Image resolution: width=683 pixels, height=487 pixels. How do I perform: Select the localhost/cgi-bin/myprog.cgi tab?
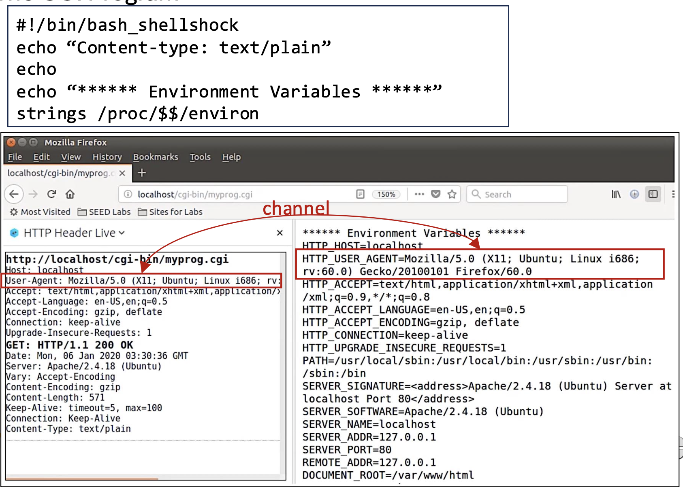click(68, 173)
